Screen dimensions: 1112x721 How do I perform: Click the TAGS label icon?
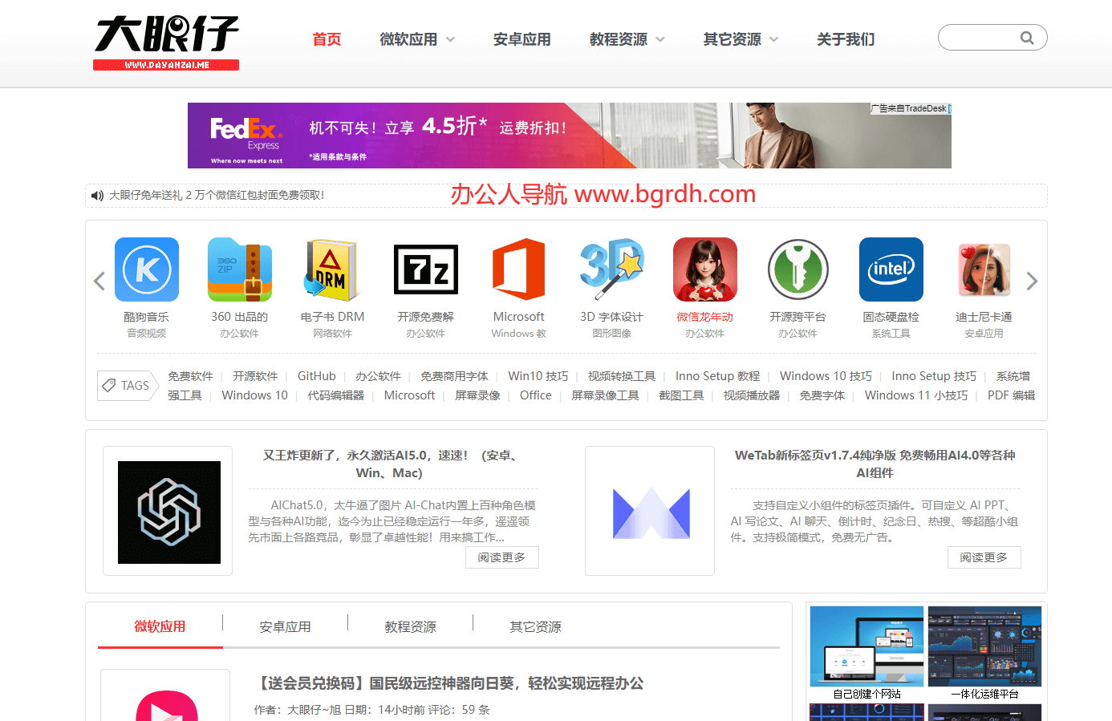128,386
